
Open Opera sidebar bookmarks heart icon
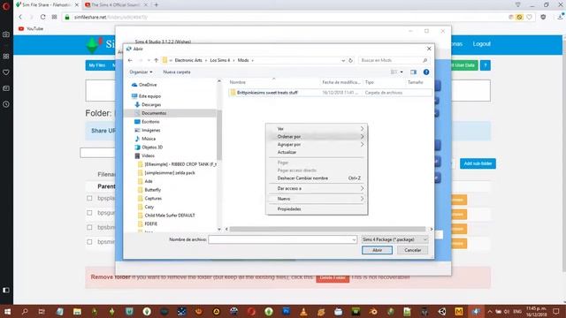pyautogui.click(x=6, y=72)
